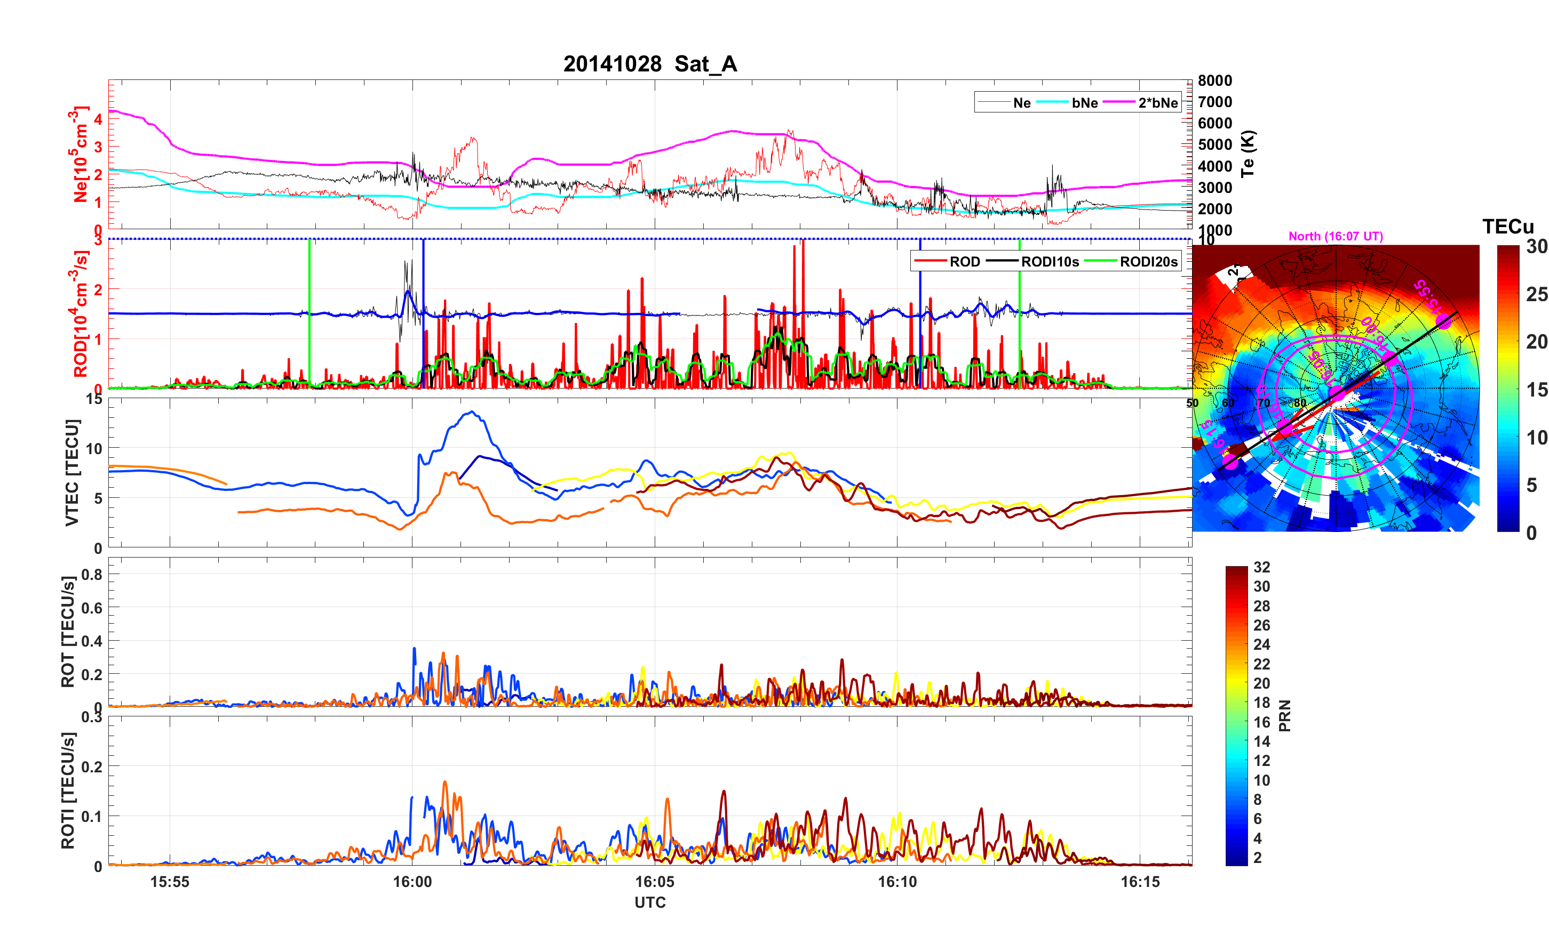Click the '20141028 Sat_A' figure title
The height and width of the screenshot is (936, 1549).
649,64
